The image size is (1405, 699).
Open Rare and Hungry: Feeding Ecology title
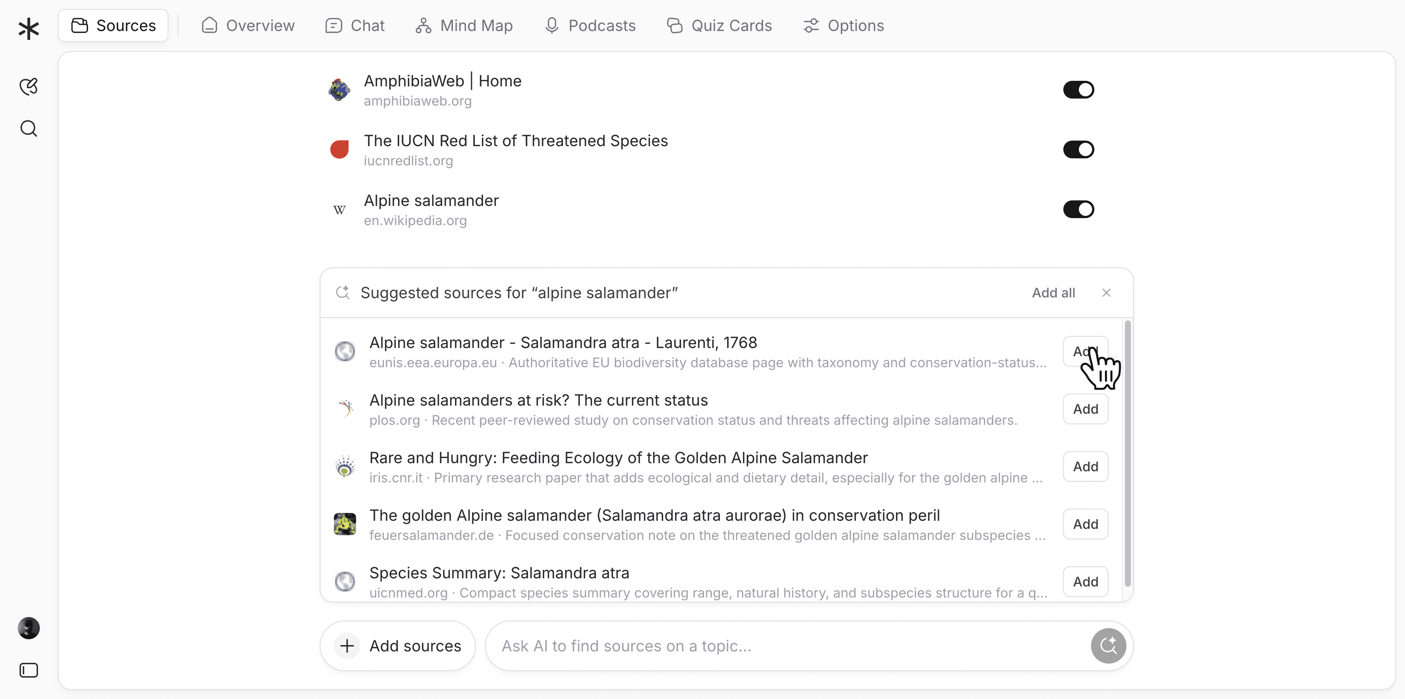pos(618,457)
